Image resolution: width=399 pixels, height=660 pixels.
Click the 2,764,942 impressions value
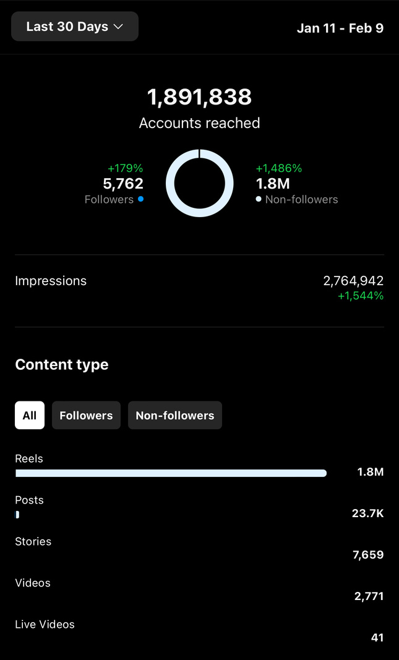click(x=353, y=281)
